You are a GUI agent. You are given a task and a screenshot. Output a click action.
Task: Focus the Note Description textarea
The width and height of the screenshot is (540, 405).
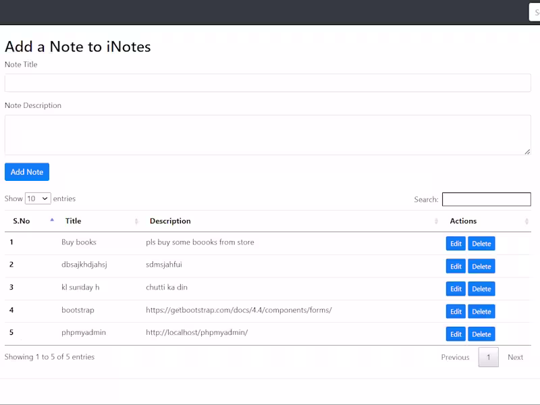(267, 135)
